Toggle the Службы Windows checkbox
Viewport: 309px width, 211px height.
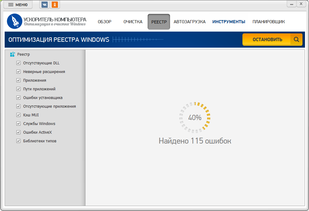coord(18,124)
